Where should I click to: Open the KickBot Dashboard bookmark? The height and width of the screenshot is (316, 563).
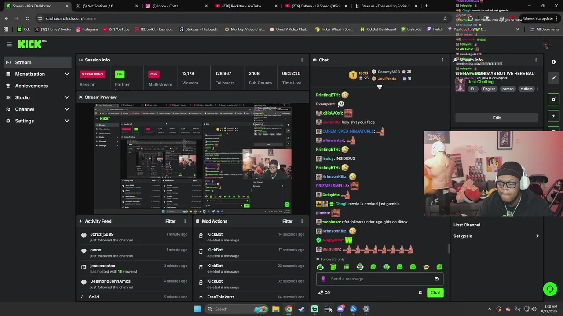(x=378, y=29)
